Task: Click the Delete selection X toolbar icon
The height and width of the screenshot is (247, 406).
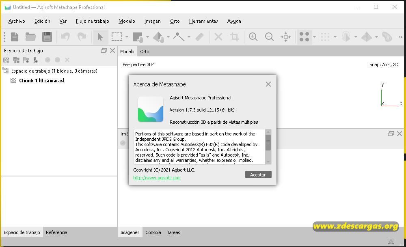Action: tap(218, 37)
